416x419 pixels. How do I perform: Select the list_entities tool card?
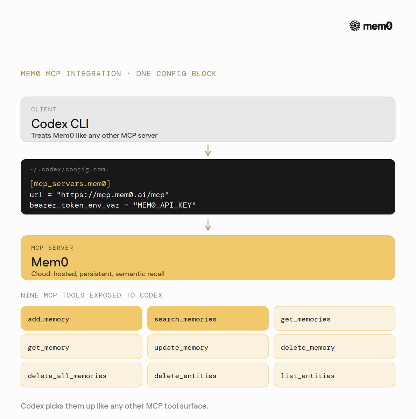(334, 375)
